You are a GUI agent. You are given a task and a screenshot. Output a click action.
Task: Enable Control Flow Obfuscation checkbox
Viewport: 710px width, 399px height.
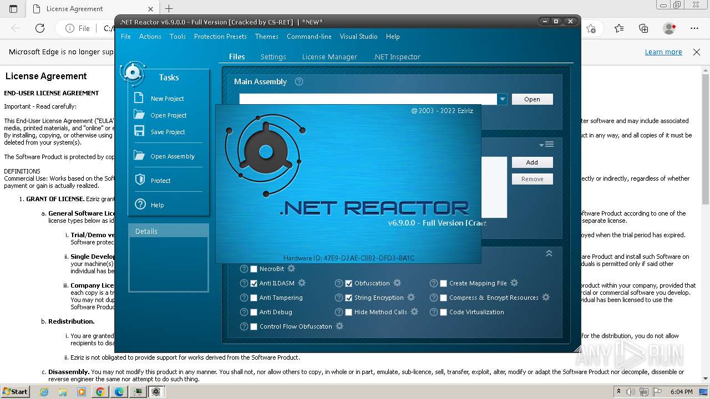coord(254,326)
